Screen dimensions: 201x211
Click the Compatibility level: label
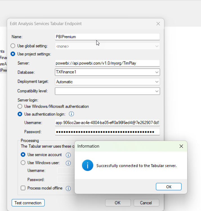pyautogui.click(x=32, y=91)
